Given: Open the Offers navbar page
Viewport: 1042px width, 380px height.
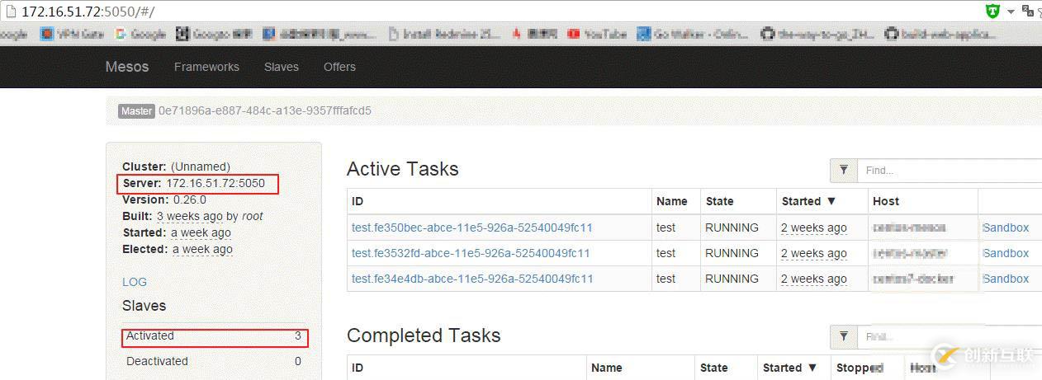Looking at the screenshot, I should (x=339, y=67).
